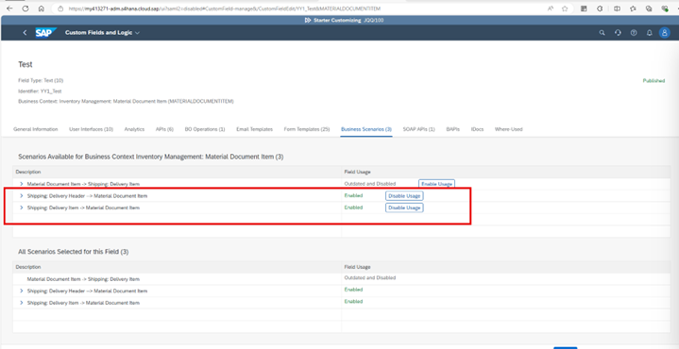Expand Shipping: Delivery Header scenario row

click(22, 196)
